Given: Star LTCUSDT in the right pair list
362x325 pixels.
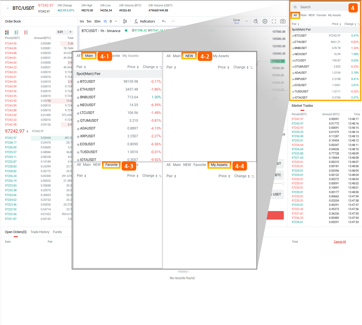Looking at the screenshot, I should 293,61.
